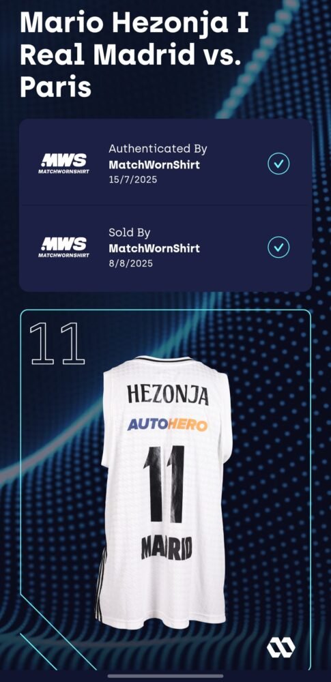Screen dimensions: 331x682
Task: Tap the outlined number 11 in card
Action: pos(57,344)
